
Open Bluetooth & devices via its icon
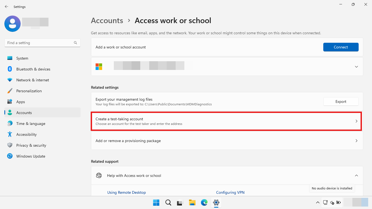pos(10,69)
